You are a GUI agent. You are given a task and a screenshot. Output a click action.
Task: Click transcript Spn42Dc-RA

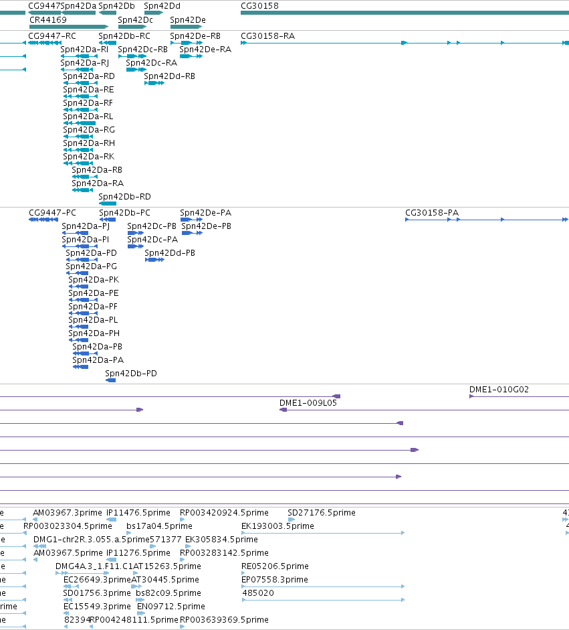[152, 63]
